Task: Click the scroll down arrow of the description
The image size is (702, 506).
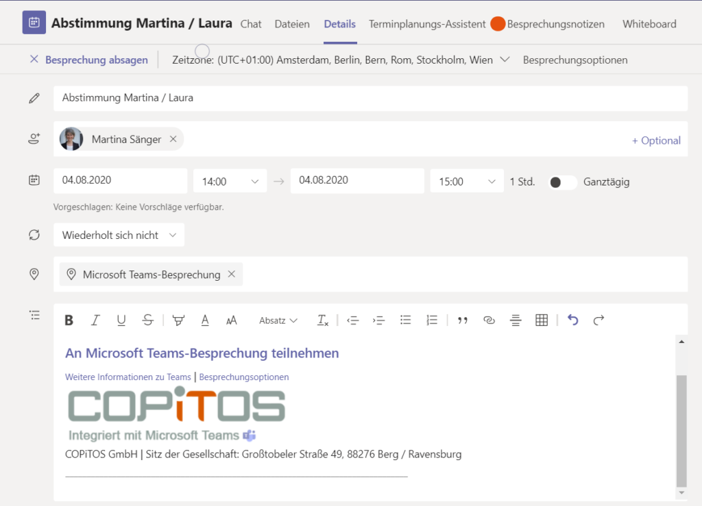Action: [681, 492]
